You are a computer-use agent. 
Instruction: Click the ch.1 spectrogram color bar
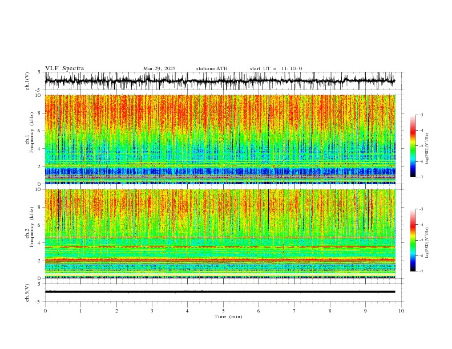pos(413,146)
